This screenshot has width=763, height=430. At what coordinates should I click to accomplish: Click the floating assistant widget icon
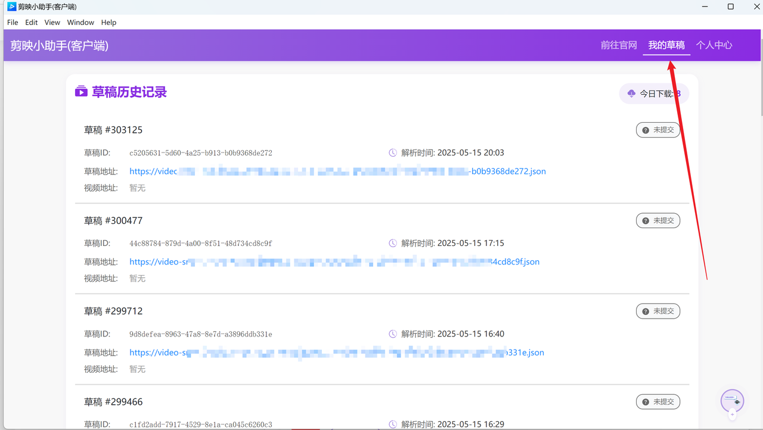(732, 401)
